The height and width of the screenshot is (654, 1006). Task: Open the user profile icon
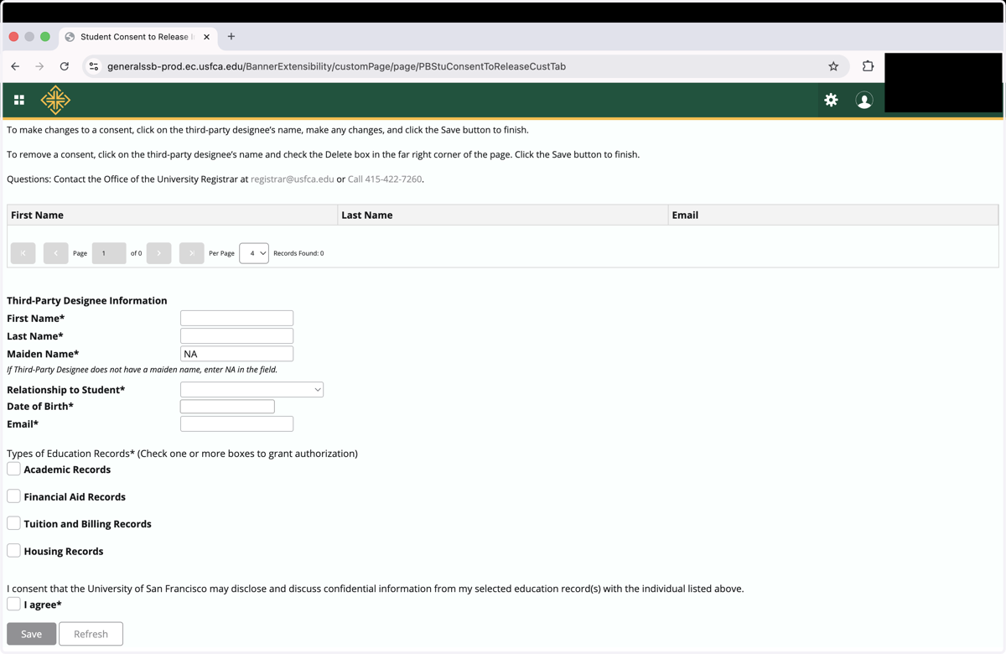864,100
